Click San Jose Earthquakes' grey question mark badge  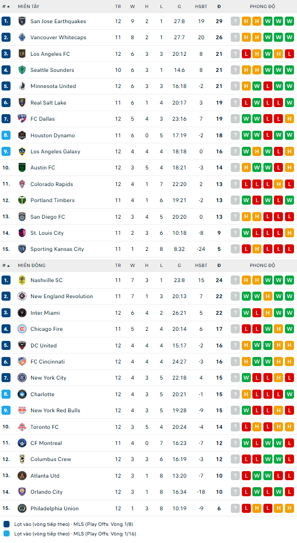[235, 21]
